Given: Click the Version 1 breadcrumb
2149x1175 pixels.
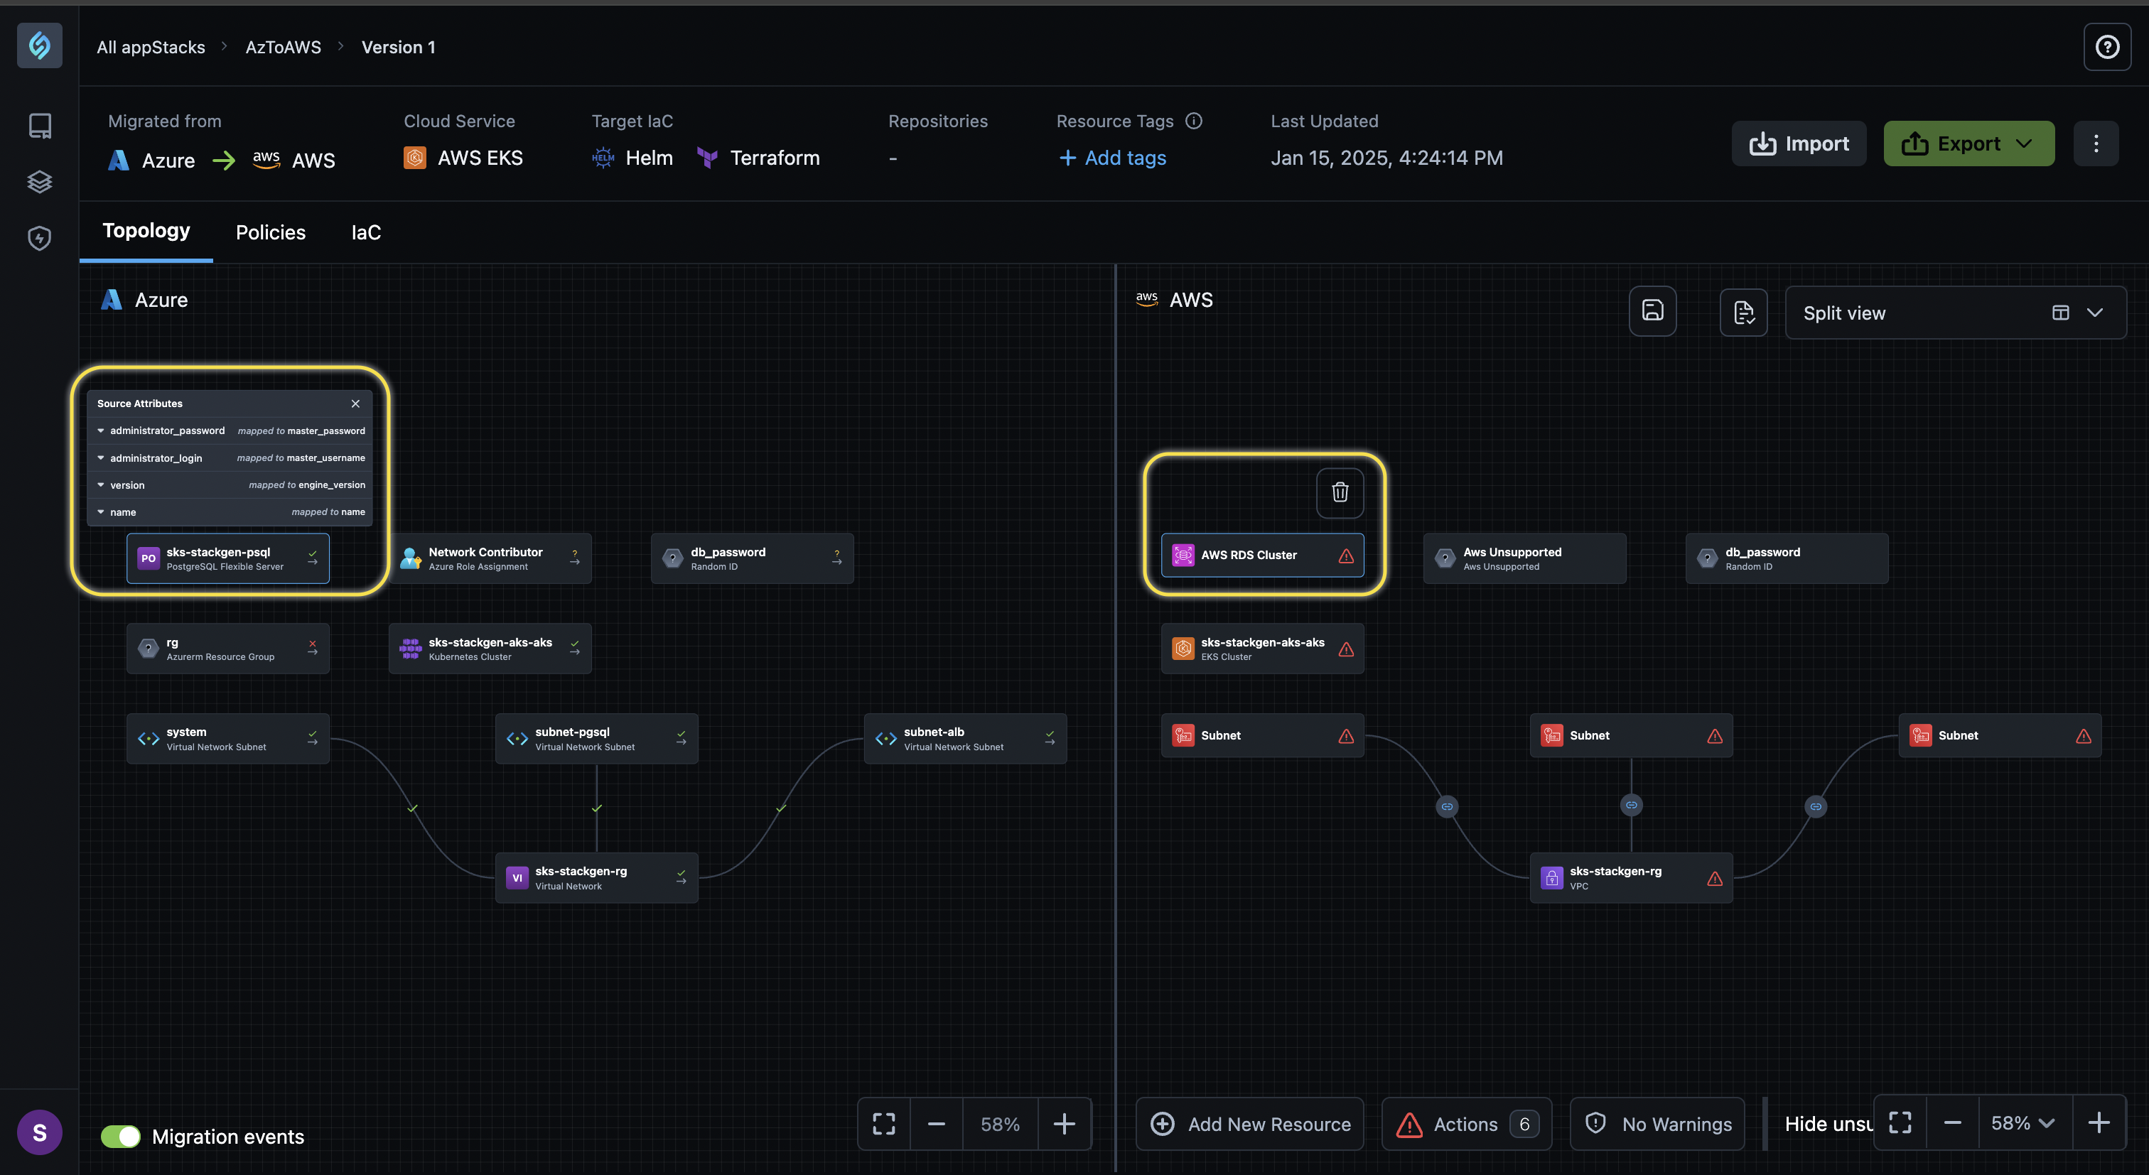Looking at the screenshot, I should point(398,48).
